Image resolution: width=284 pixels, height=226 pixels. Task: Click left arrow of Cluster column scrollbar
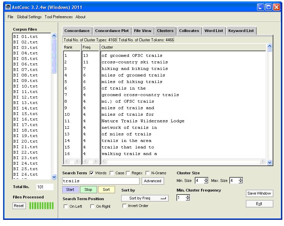(x=104, y=161)
